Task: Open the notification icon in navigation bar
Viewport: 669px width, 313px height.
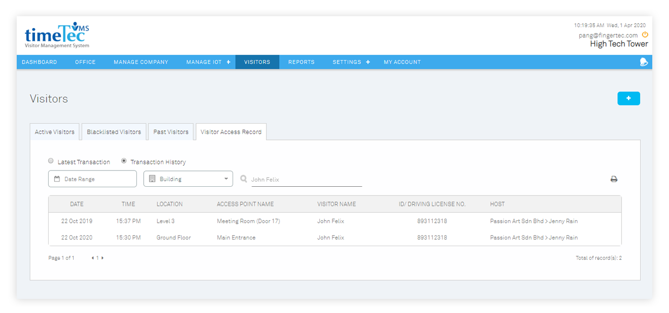Action: [643, 62]
